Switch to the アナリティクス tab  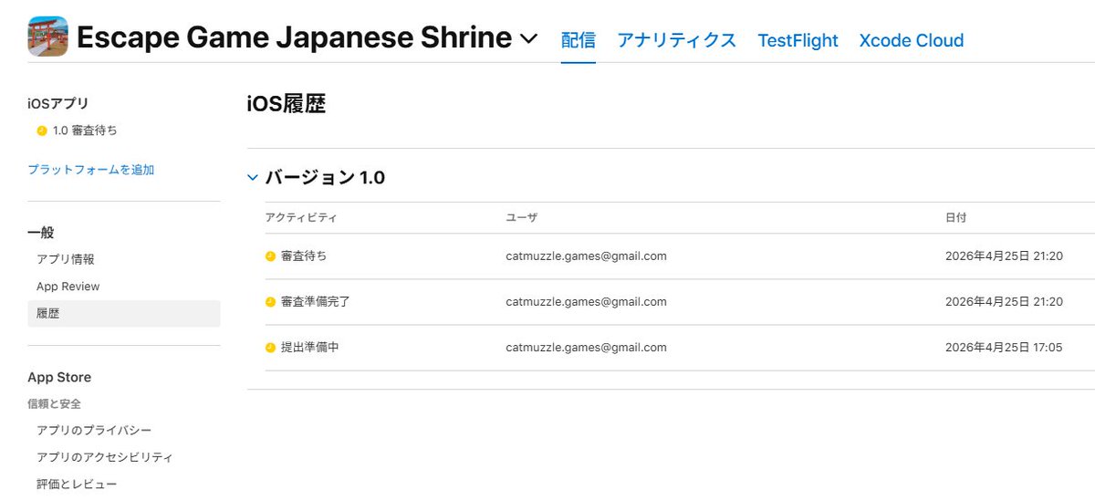676,40
